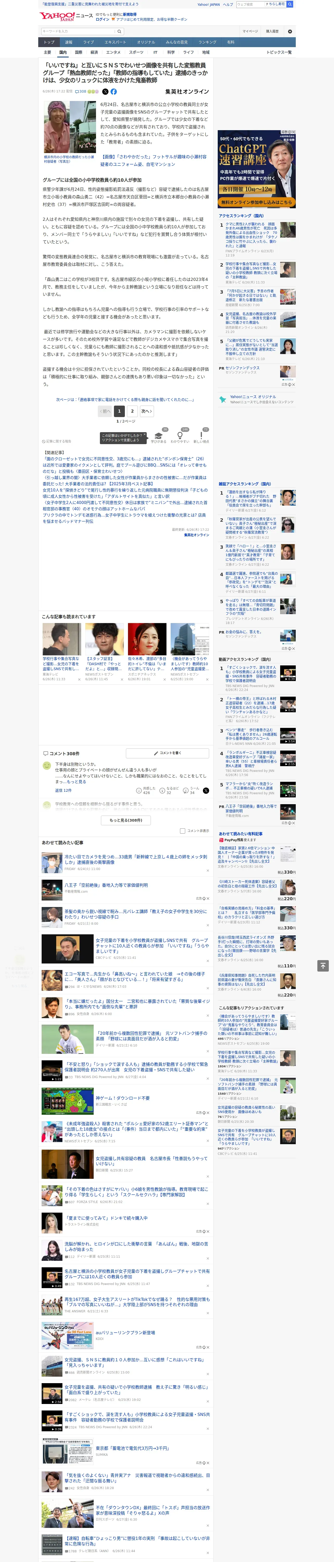Go to next page with 次へ button

point(146,411)
